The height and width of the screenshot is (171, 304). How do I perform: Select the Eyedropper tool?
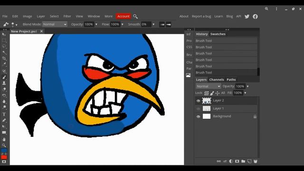(x=4, y=64)
